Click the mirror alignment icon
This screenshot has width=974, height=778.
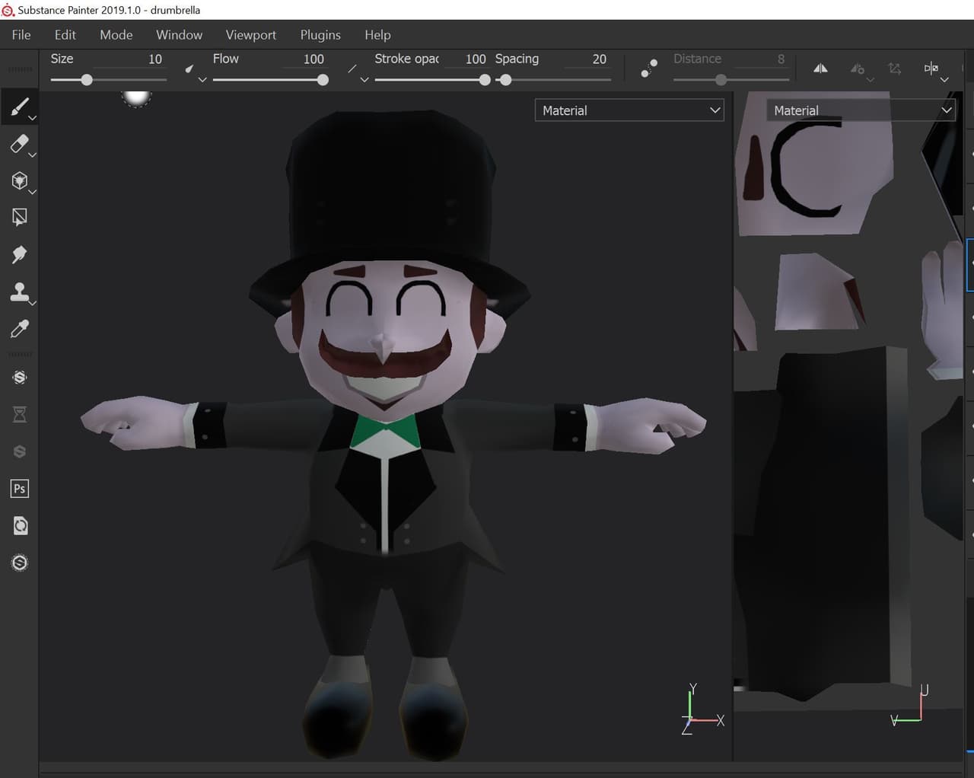tap(931, 68)
